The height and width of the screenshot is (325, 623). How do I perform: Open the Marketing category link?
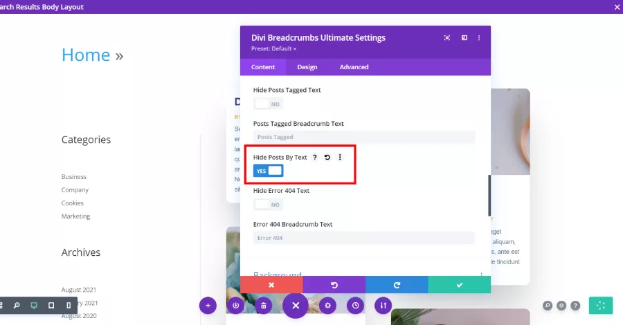coord(75,216)
